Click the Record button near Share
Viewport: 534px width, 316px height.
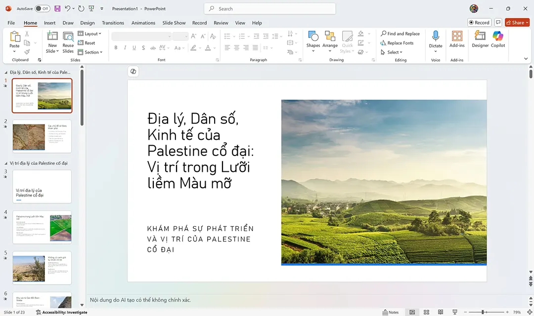point(479,22)
